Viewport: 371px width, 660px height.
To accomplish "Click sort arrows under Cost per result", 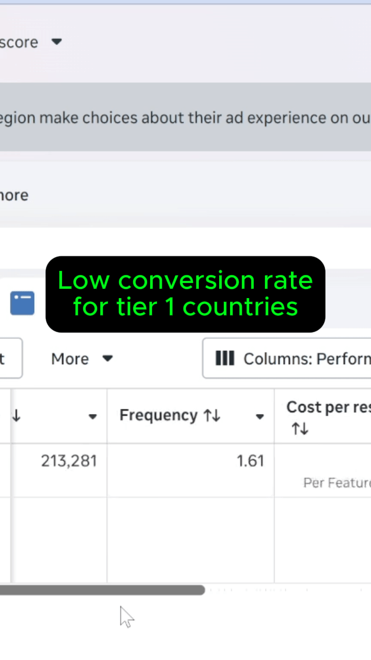I will [300, 429].
